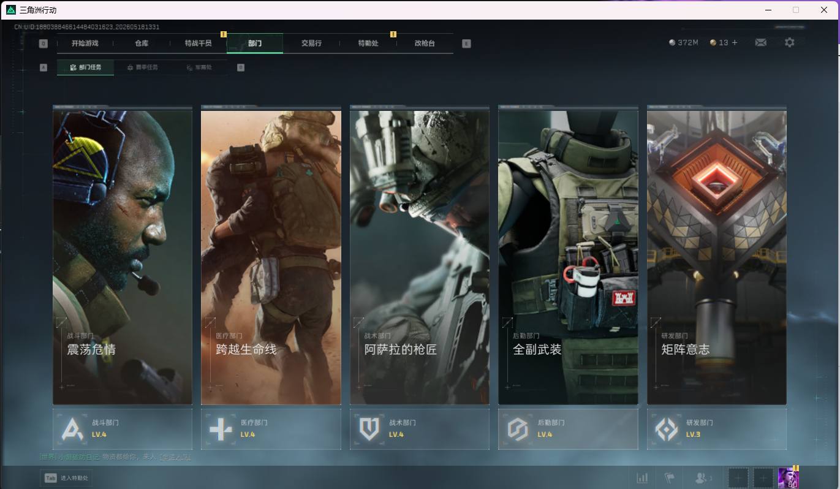Click the E key next-tab hint icon
The height and width of the screenshot is (489, 840).
[x=466, y=44]
